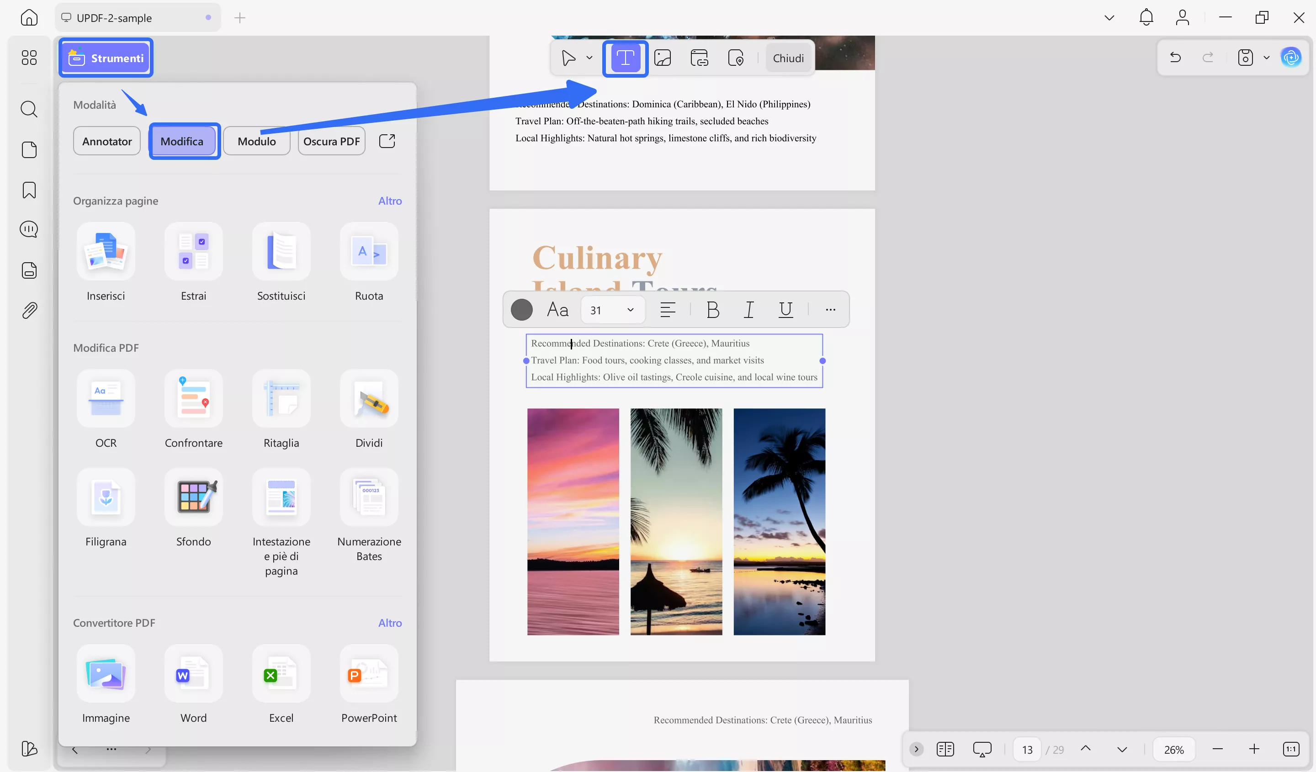Open the save options dropdown
Viewport: 1316px width, 772px height.
(1266, 58)
